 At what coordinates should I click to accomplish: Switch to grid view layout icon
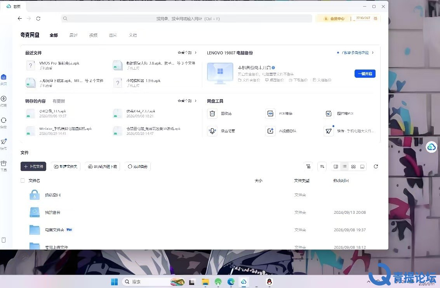353,167
